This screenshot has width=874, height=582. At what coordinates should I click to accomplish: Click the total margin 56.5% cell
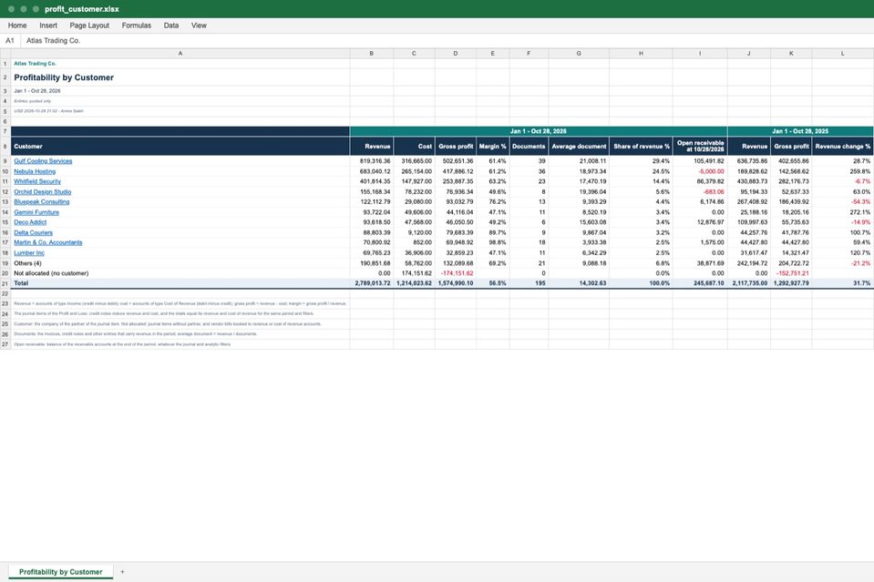point(493,283)
